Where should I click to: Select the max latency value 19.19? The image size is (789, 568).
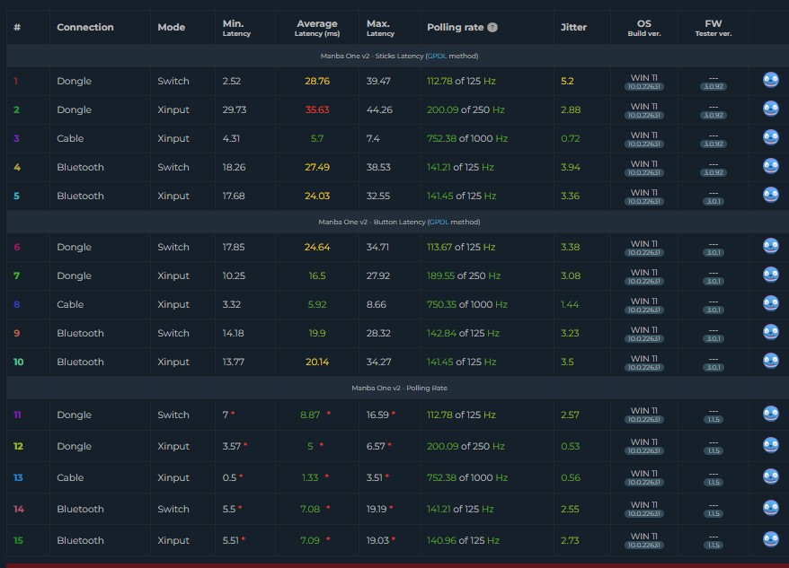tap(377, 509)
